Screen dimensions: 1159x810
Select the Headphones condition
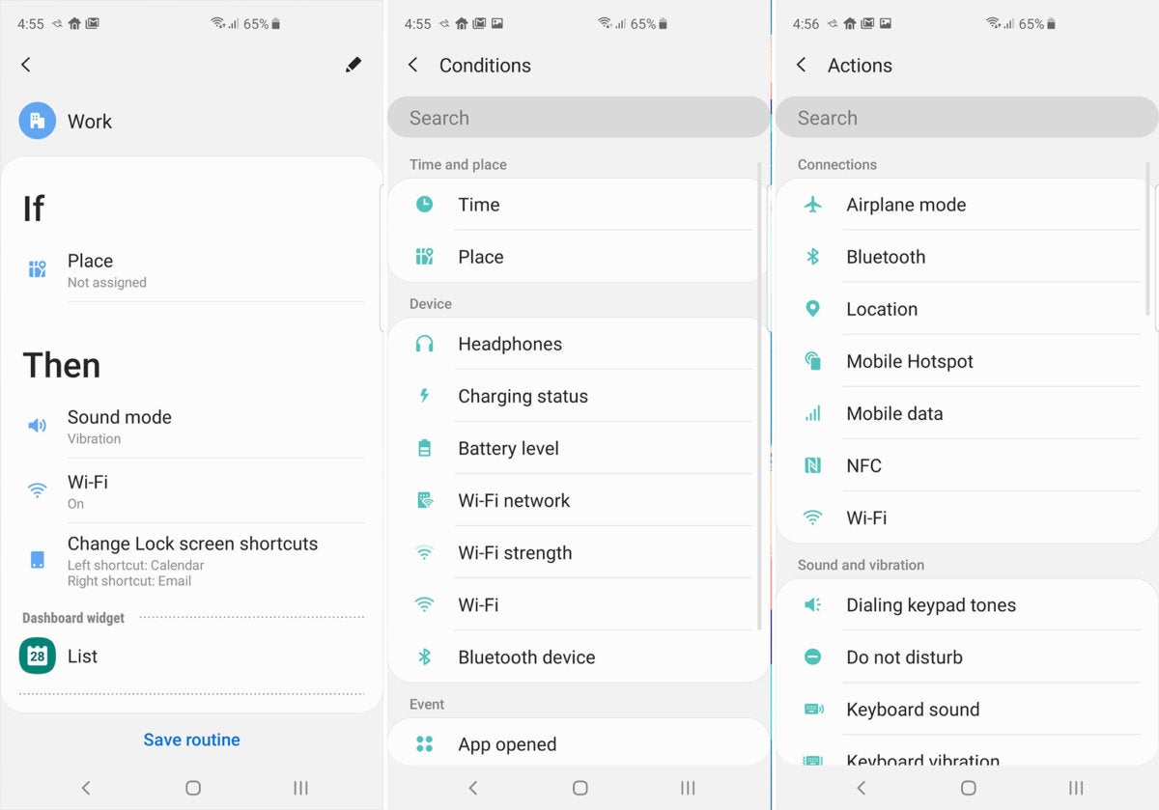578,344
